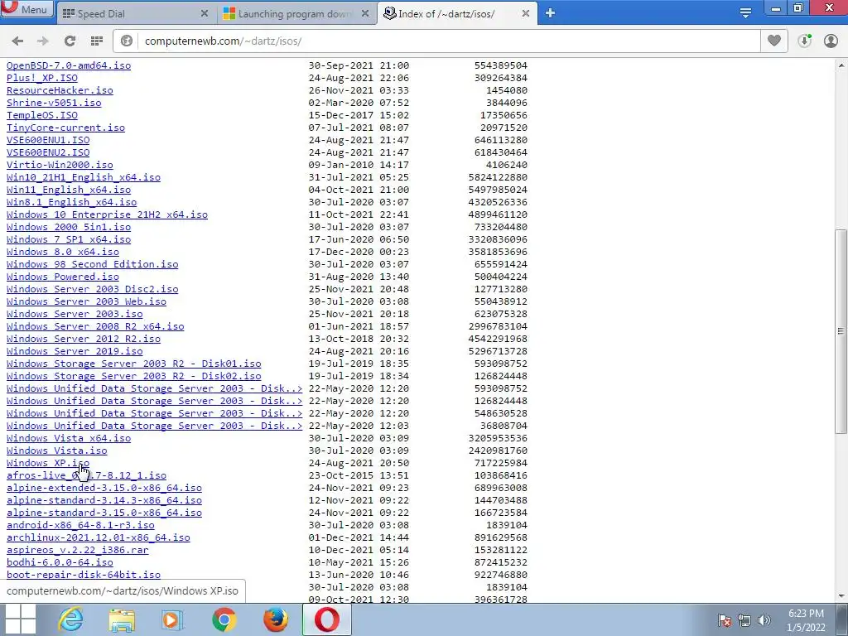Open volume speaker tray icon
The height and width of the screenshot is (636, 848).
click(x=764, y=620)
